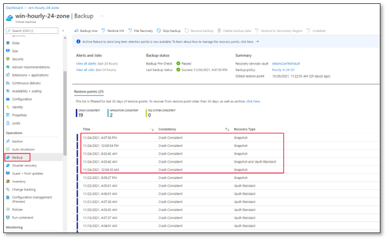
Task: Open Identity in the sidebar
Action: point(18,107)
